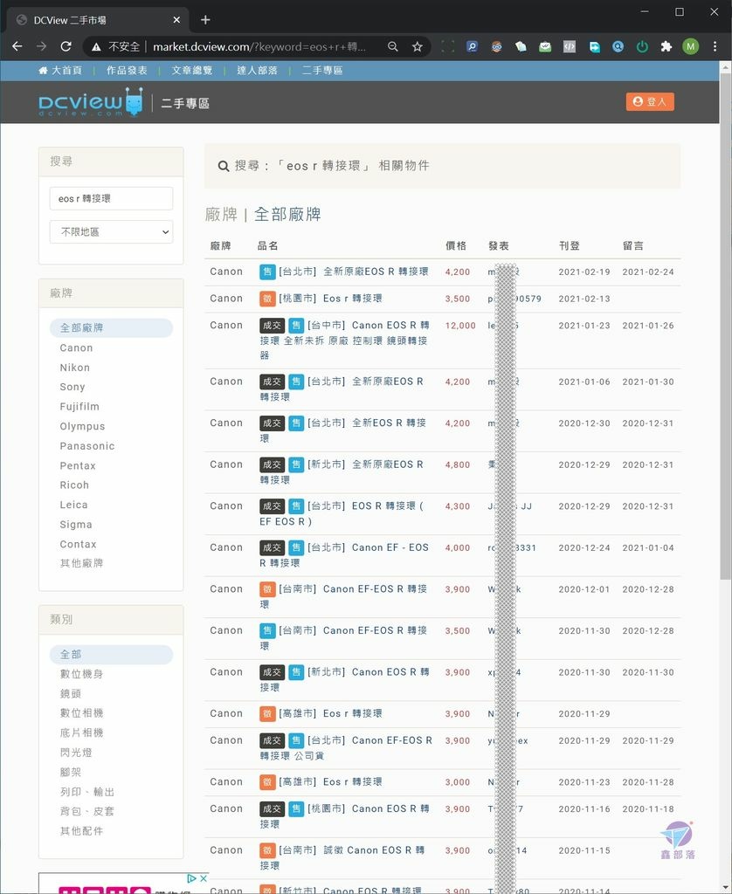Open listing 全新原廠EOS R 轉接環 dated 2021-02-19
The image size is (732, 894).
pyautogui.click(x=376, y=272)
